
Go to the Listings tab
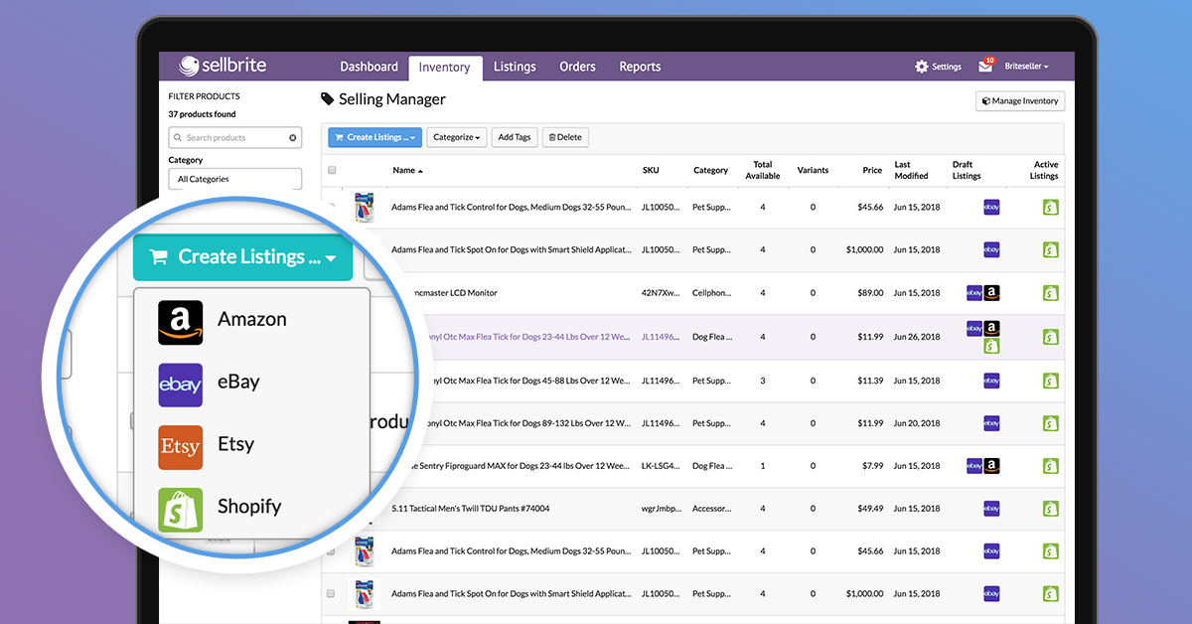coord(515,67)
